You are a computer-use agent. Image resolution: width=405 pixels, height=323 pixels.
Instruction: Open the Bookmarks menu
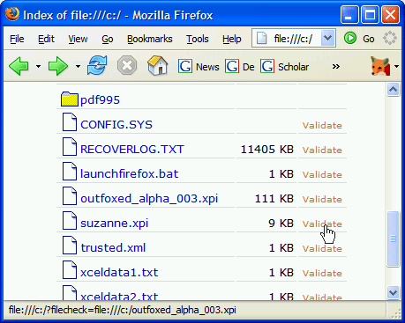[150, 39]
